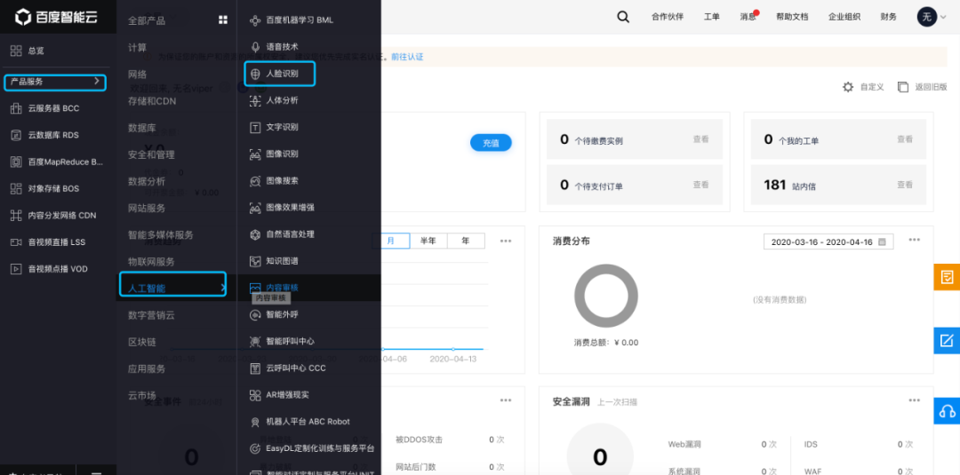The image size is (960, 475).
Task: Open the user avatar menu
Action: point(931,17)
